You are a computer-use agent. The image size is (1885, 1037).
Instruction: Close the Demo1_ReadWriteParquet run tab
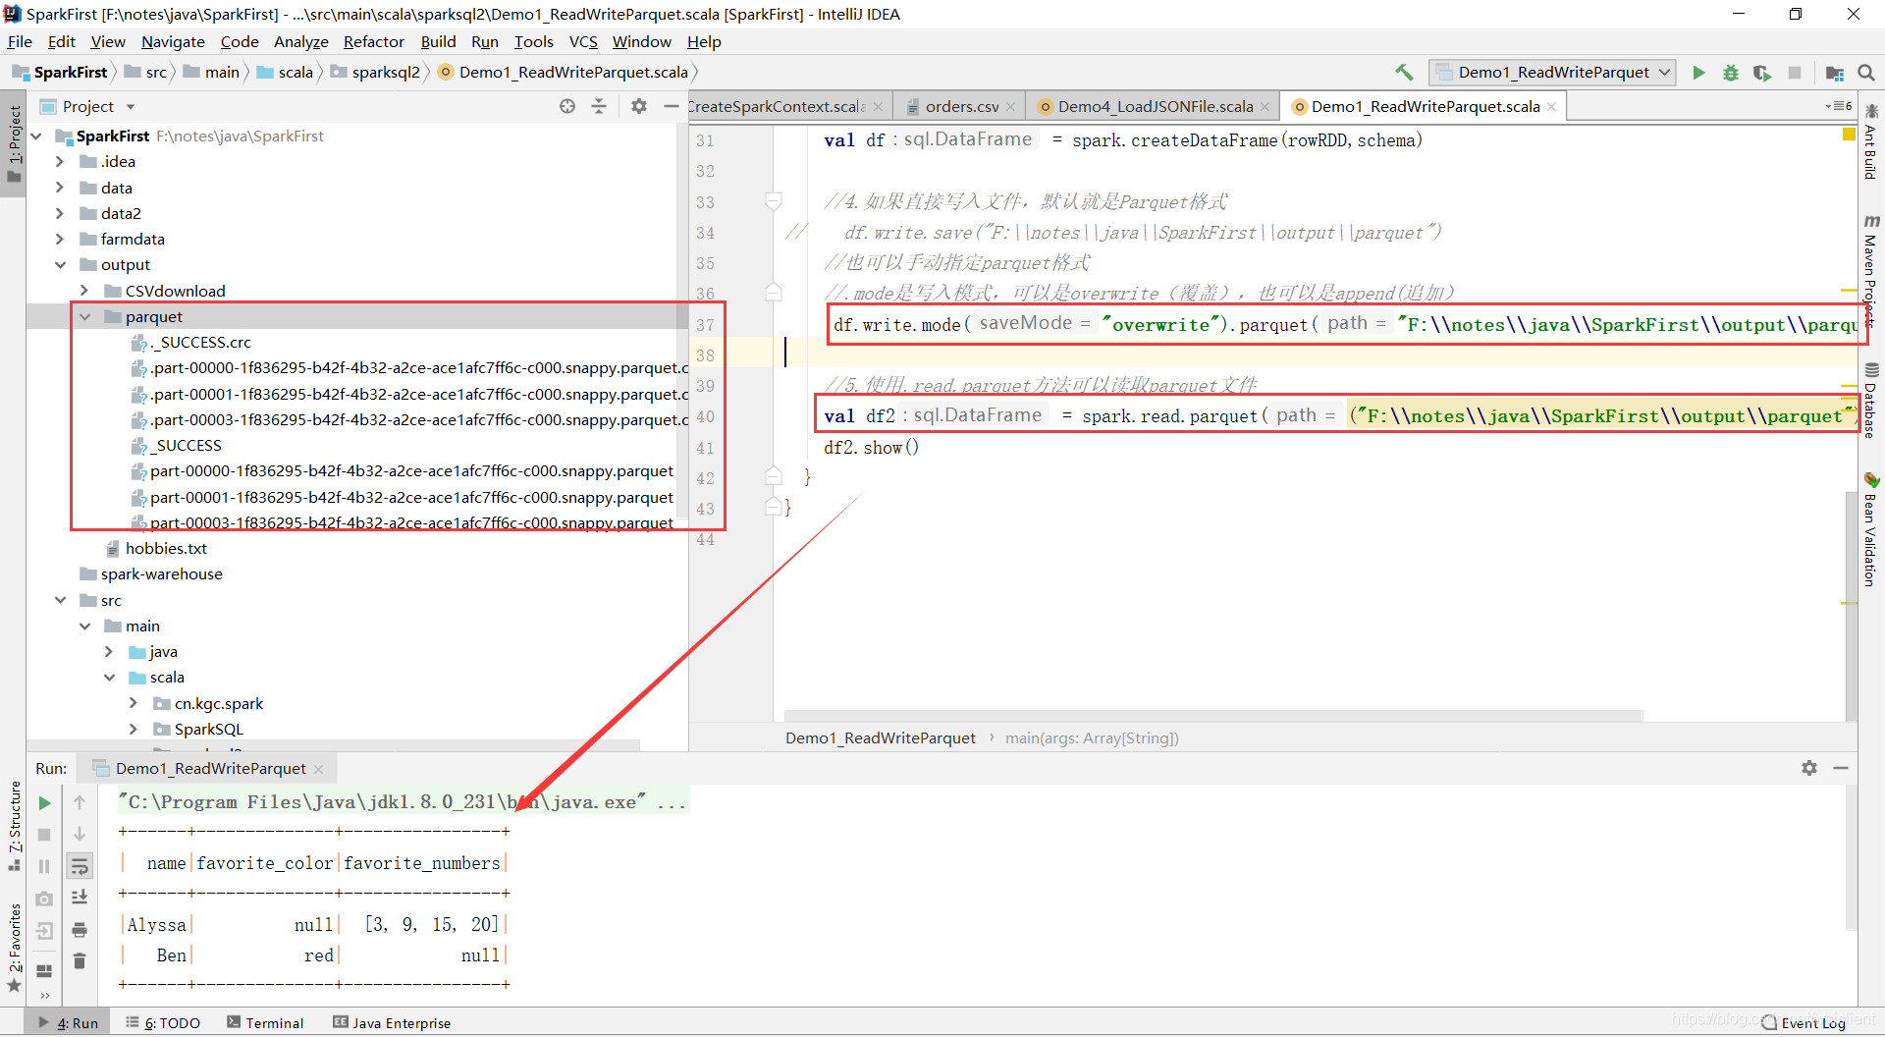(319, 769)
